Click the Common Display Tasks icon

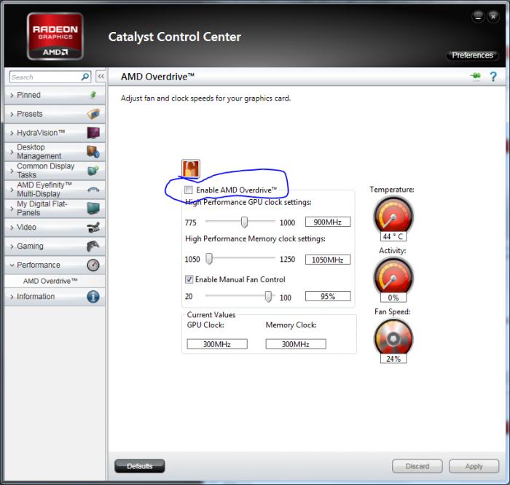(93, 171)
